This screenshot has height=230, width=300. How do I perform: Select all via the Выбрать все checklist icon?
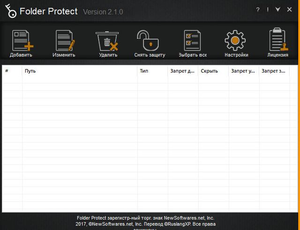click(x=192, y=41)
